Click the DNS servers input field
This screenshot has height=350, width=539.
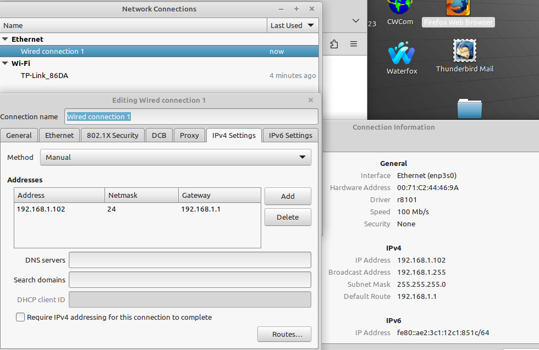point(190,260)
